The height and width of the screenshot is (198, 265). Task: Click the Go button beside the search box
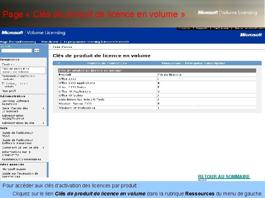pos(37,51)
